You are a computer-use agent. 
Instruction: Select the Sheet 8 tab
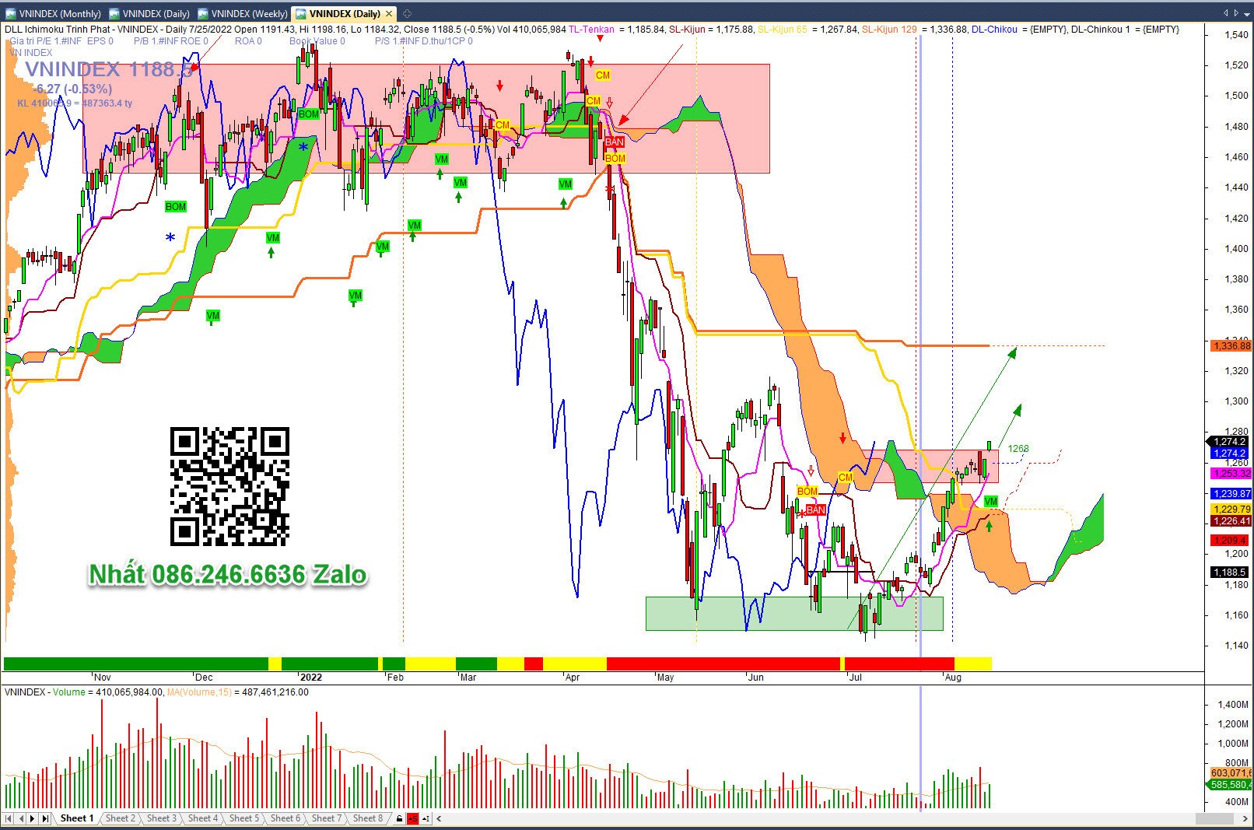point(368,818)
